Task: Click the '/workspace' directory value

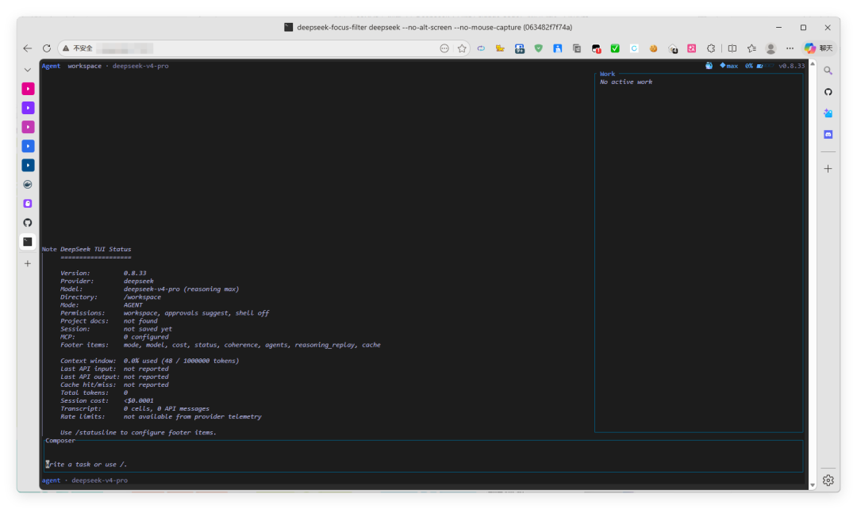Action: [142, 297]
